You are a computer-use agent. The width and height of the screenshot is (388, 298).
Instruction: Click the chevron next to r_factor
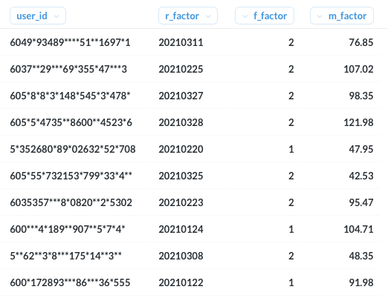pos(208,16)
